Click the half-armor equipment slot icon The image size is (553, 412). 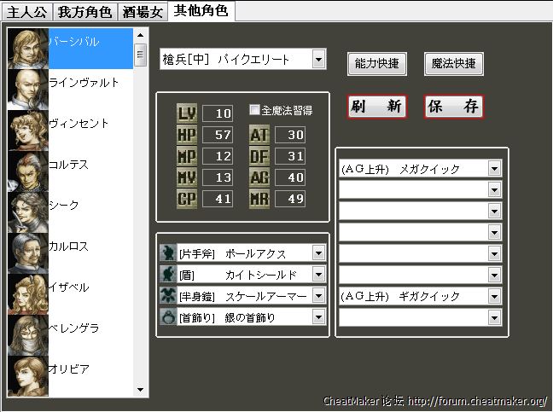tap(167, 295)
